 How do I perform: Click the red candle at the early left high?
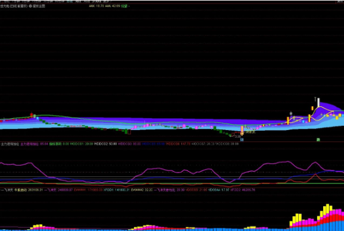pyautogui.click(x=32, y=115)
